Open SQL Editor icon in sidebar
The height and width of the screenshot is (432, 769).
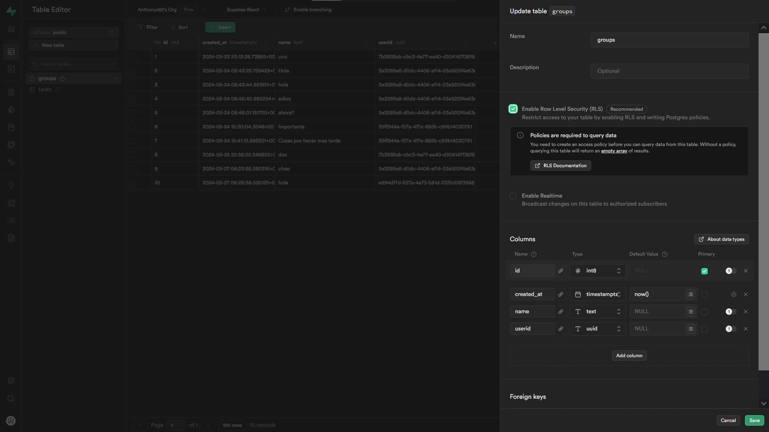click(11, 69)
